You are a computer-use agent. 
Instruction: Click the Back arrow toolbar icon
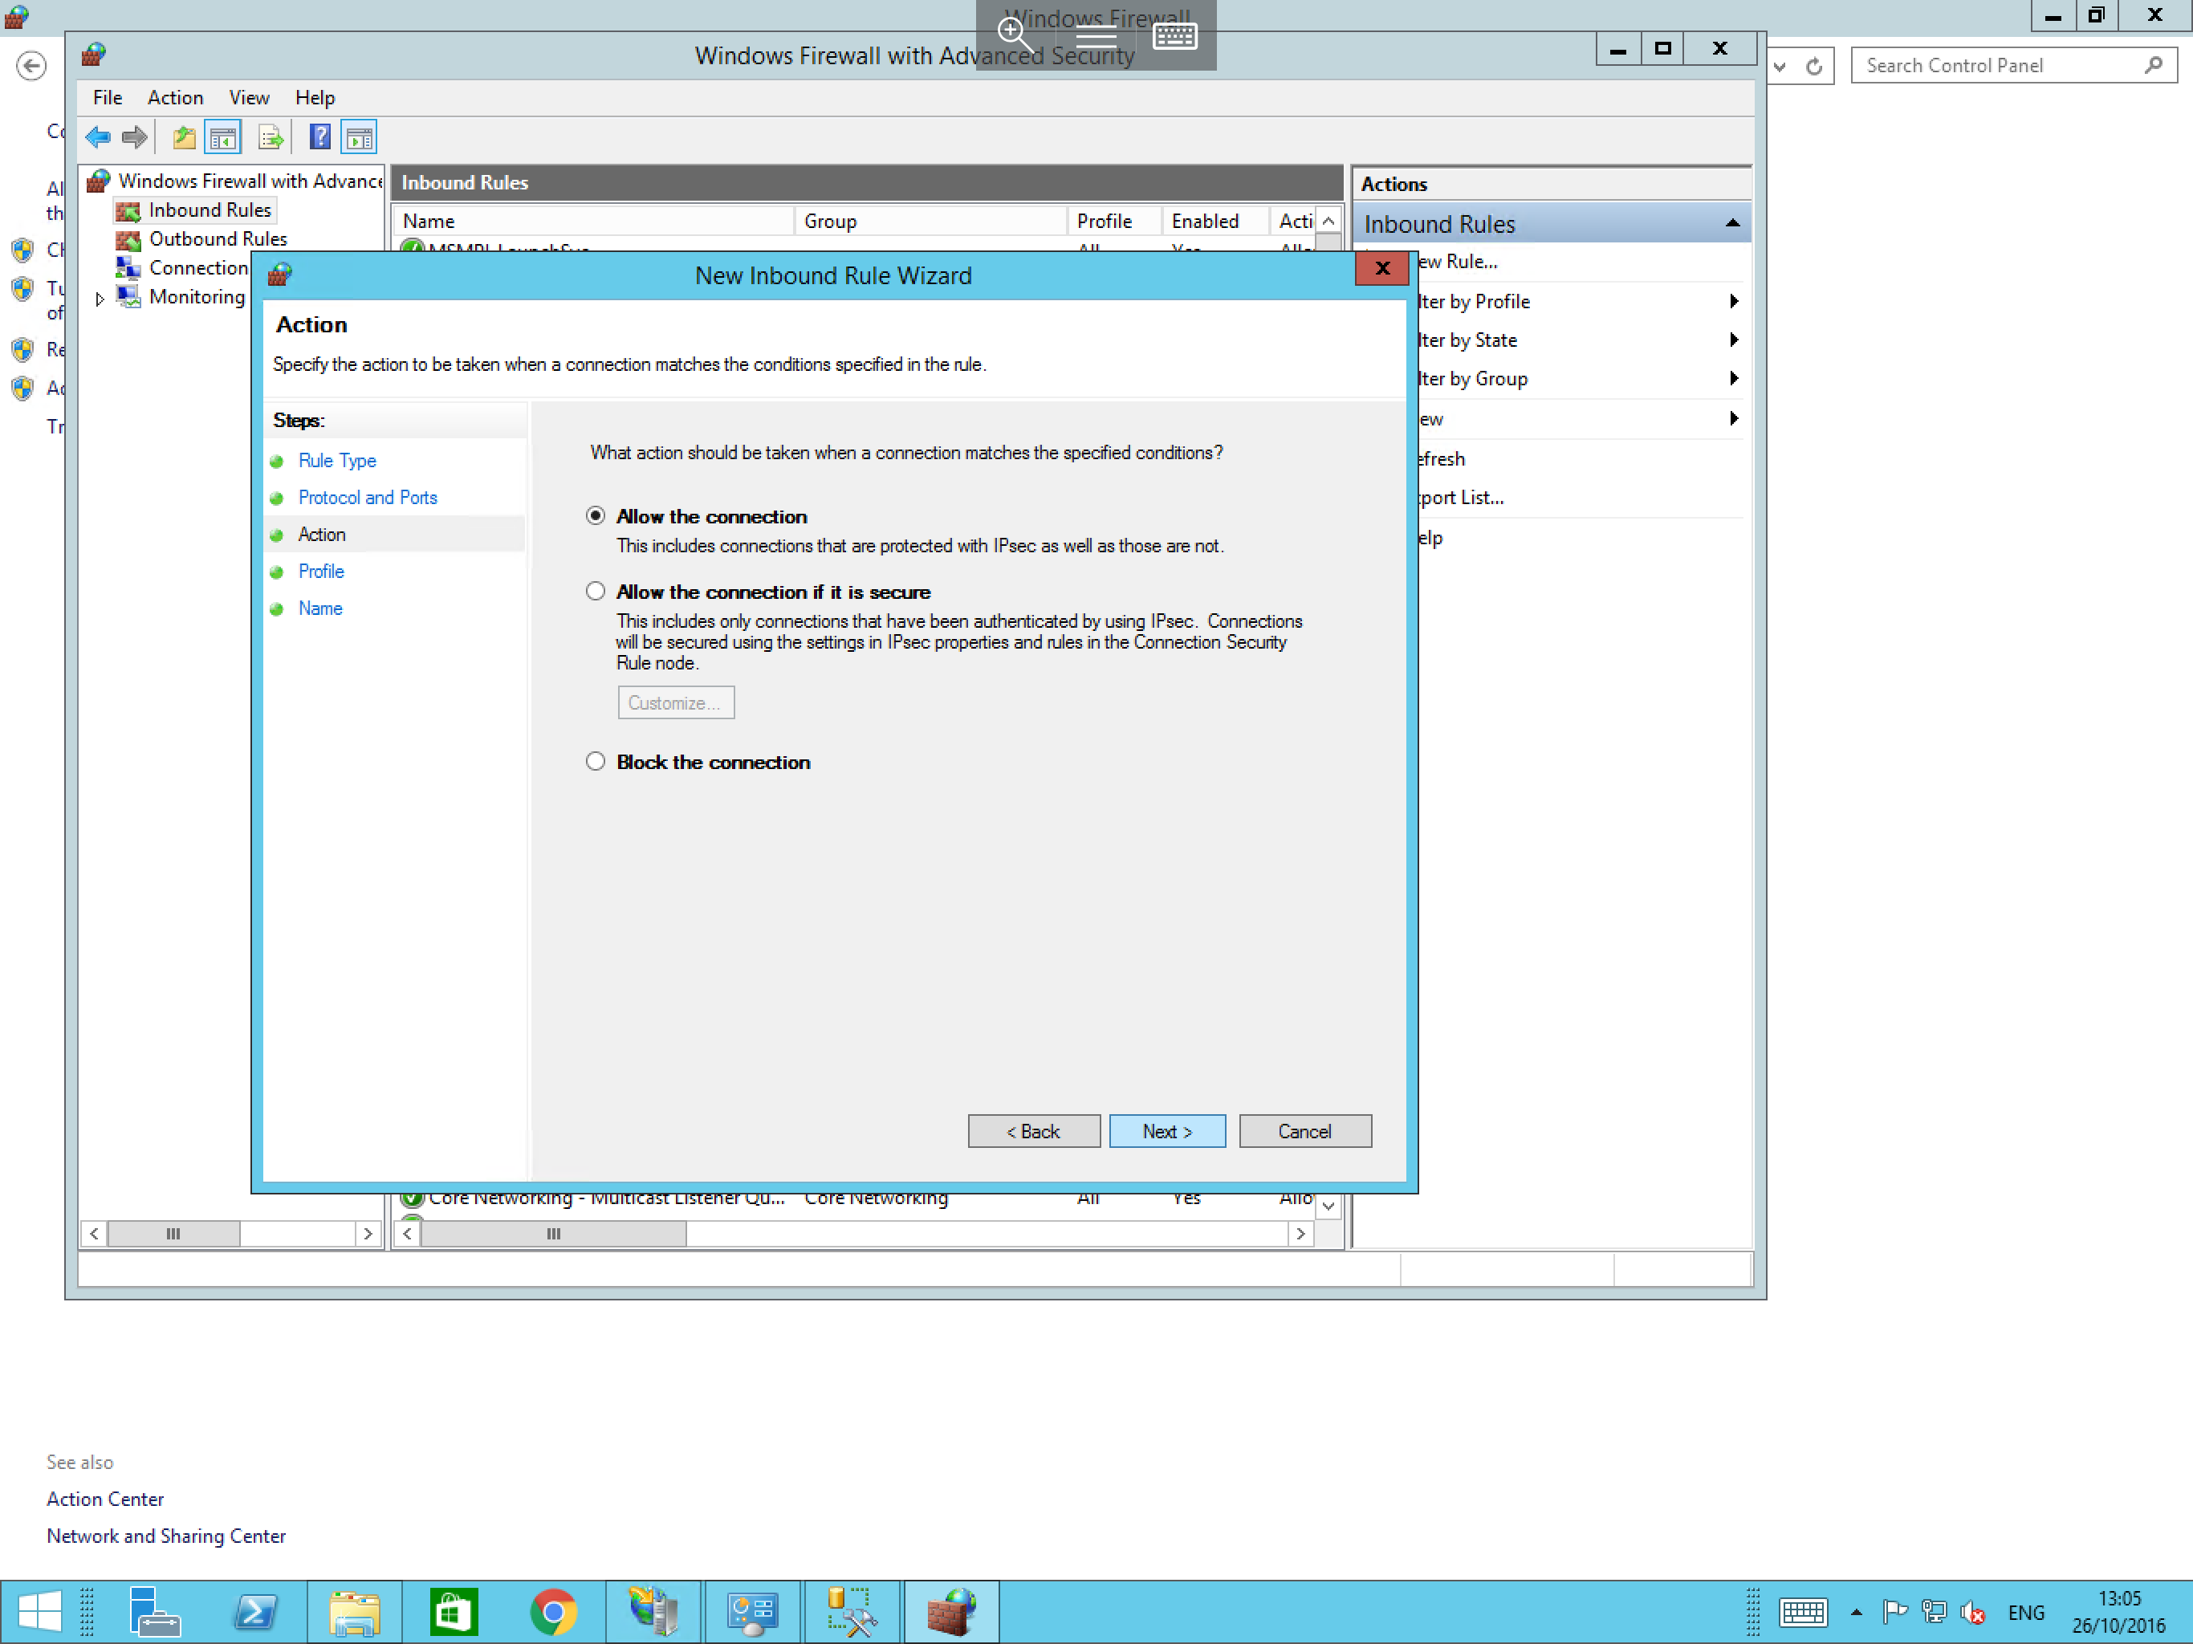pos(98,138)
